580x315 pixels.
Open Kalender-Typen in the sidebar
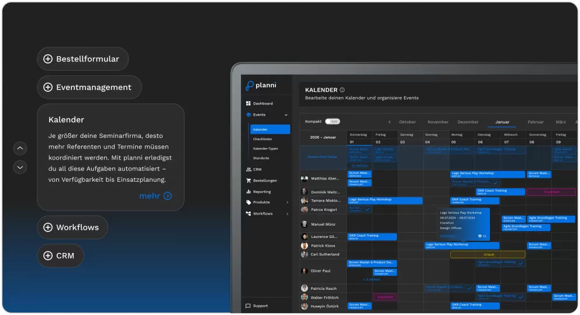[x=265, y=148]
